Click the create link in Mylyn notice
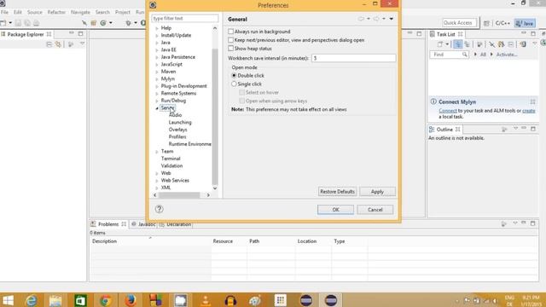 coord(529,111)
